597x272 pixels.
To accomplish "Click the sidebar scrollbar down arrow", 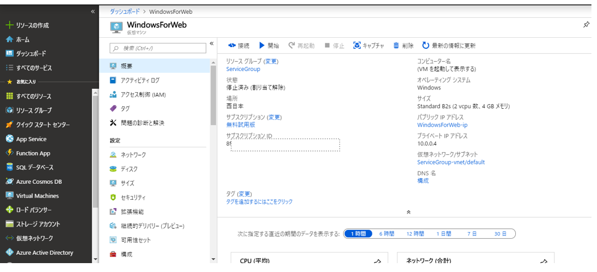I will tap(95, 259).
